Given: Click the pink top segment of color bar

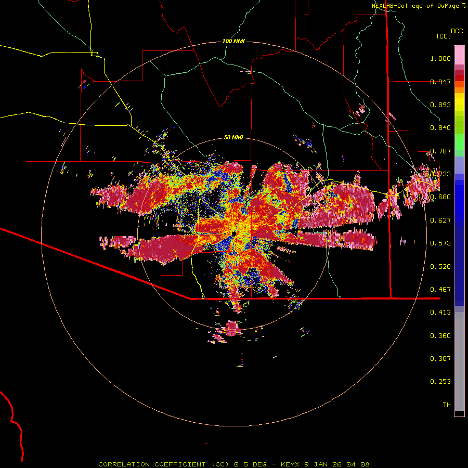Looking at the screenshot, I should (x=459, y=55).
